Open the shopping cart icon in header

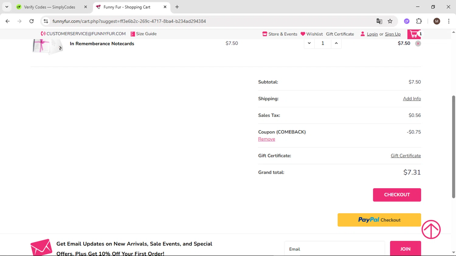click(414, 34)
